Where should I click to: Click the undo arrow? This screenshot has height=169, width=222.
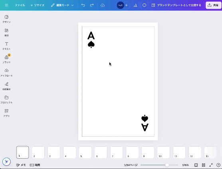[x=83, y=5]
